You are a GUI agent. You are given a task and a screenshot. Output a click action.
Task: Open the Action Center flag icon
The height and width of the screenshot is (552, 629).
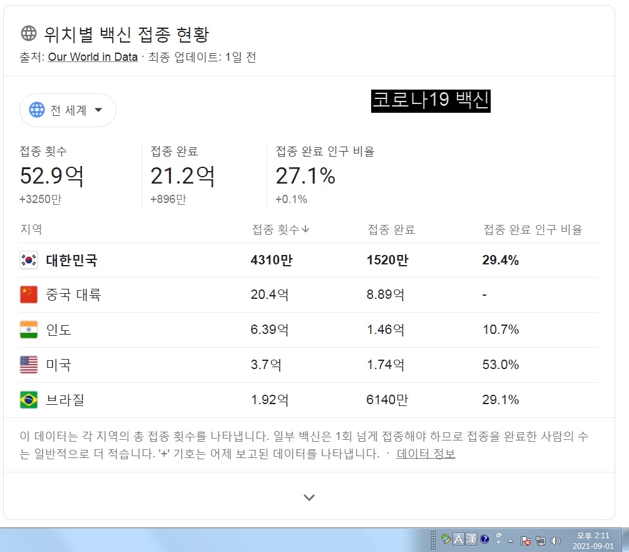click(x=526, y=541)
